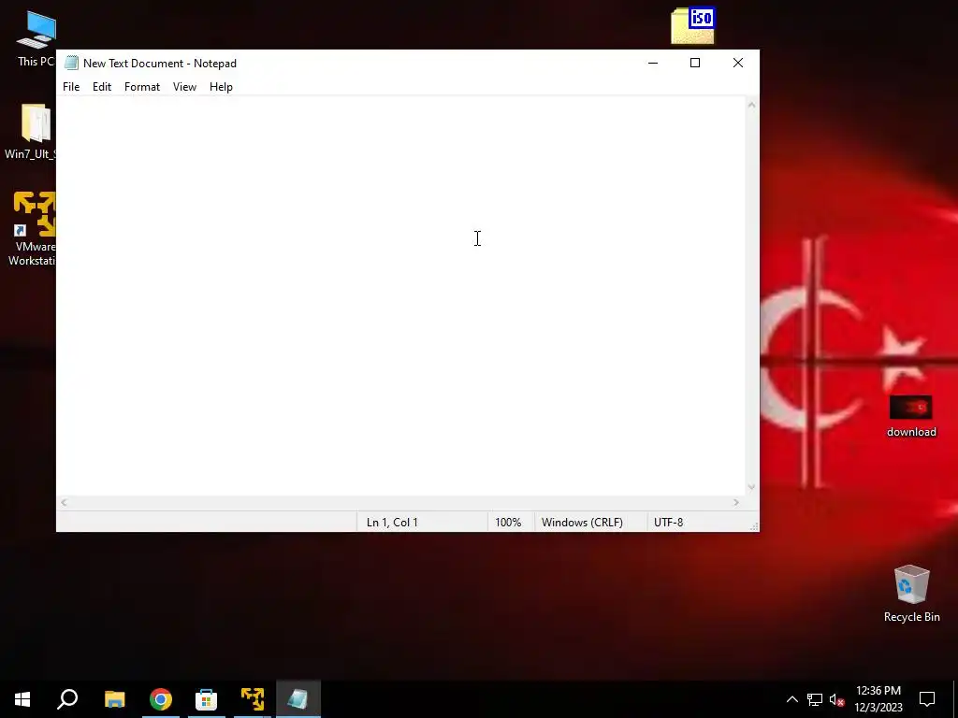Click the vertical scrollbar up arrow
Image resolution: width=958 pixels, height=718 pixels.
(752, 105)
